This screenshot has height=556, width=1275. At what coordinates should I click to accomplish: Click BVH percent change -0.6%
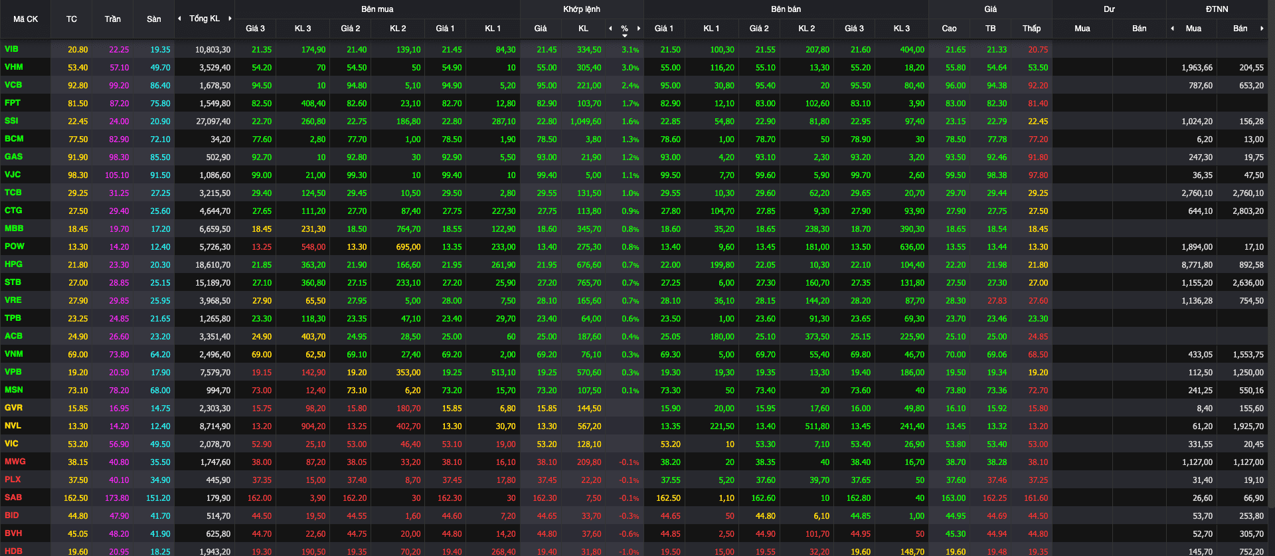click(x=629, y=534)
